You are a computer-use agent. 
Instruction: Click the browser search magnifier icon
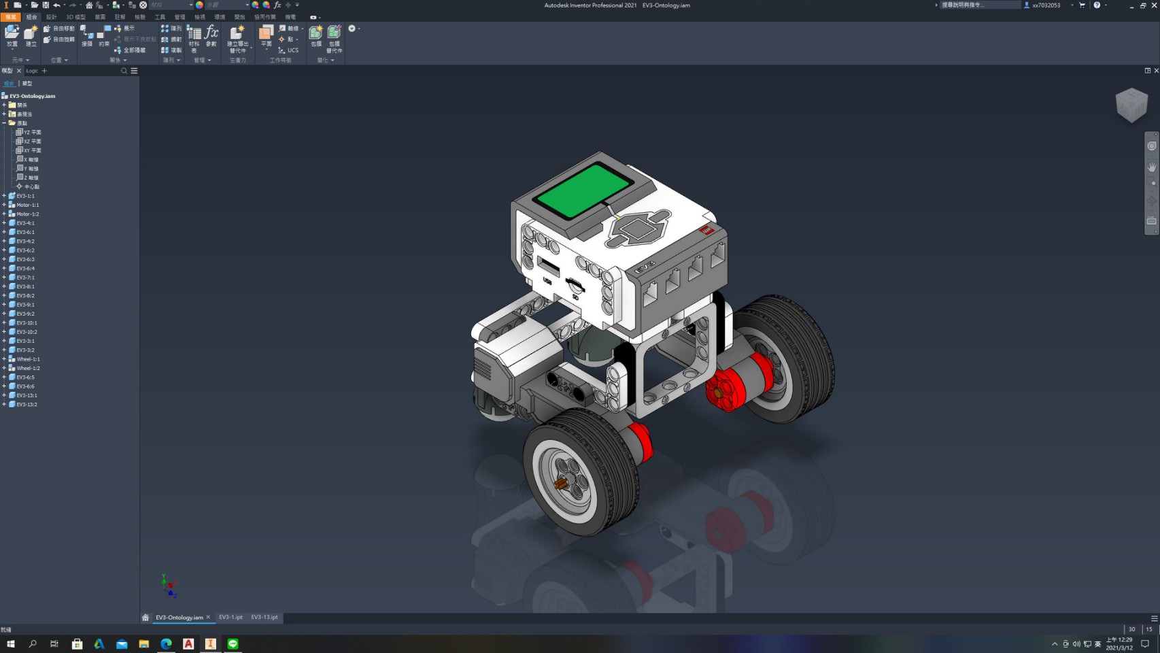[x=124, y=71]
